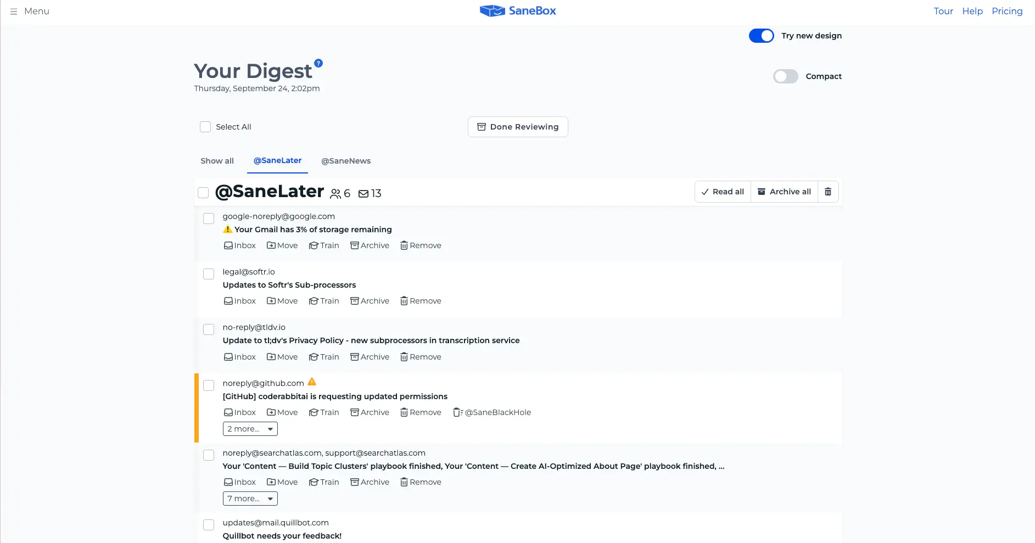Select the @SaneLater tab
Image resolution: width=1035 pixels, height=543 pixels.
coord(277,160)
